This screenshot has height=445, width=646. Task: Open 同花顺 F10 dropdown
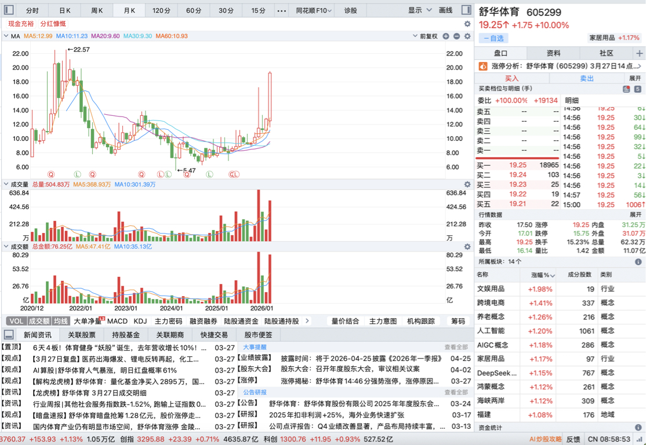(x=314, y=10)
